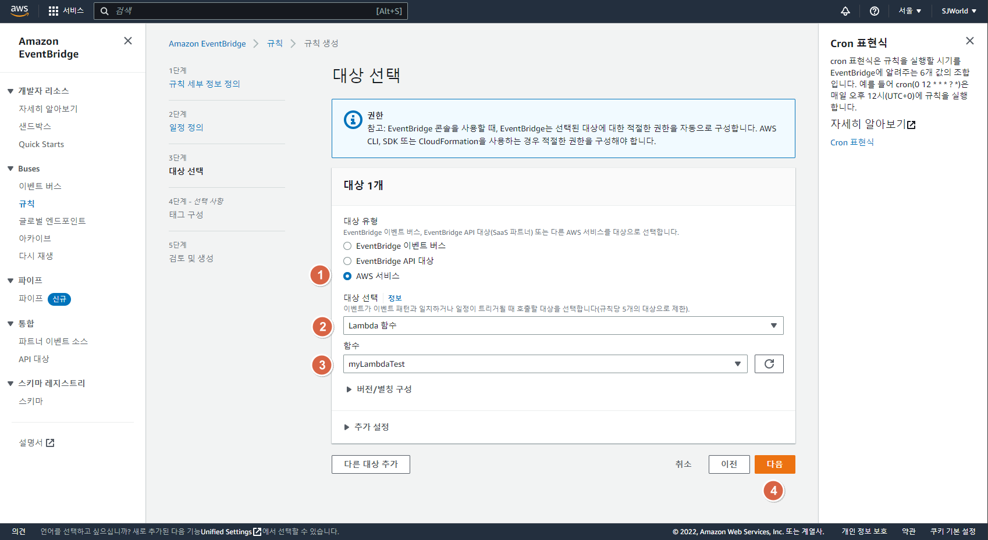Expand 추가 설정 section
This screenshot has width=988, height=540.
[367, 427]
